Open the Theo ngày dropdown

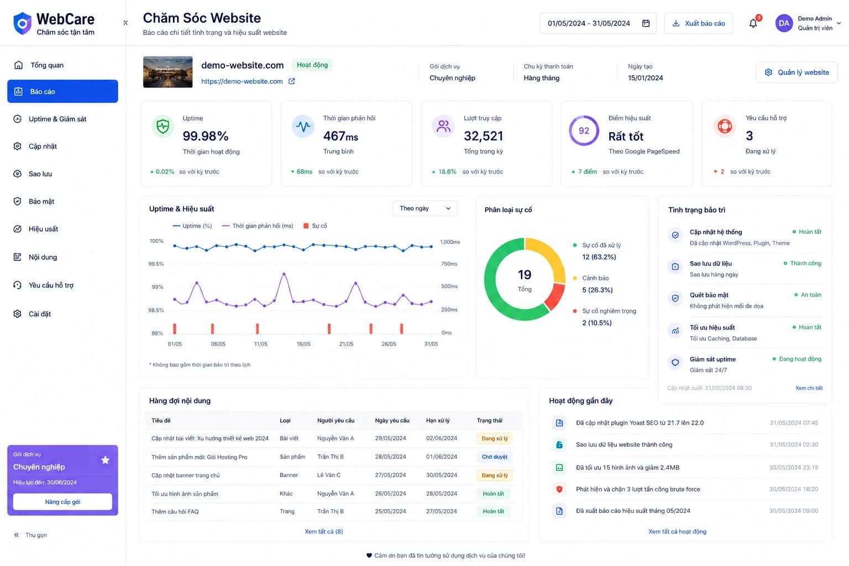point(425,208)
